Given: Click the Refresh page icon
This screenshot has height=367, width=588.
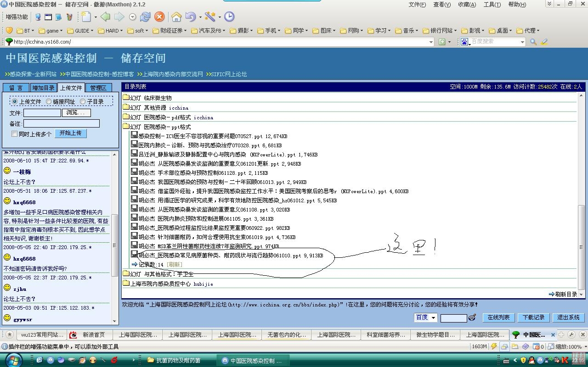Looking at the screenshot, I should (145, 17).
